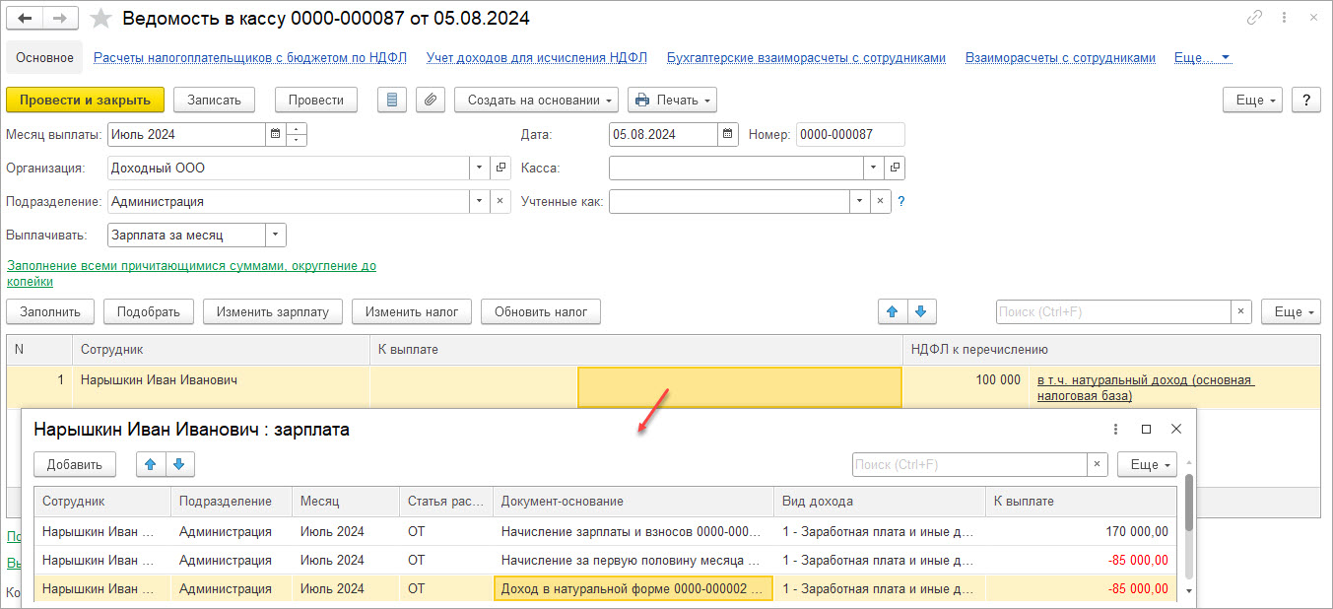
Task: Open the document report list icon
Action: 392,100
